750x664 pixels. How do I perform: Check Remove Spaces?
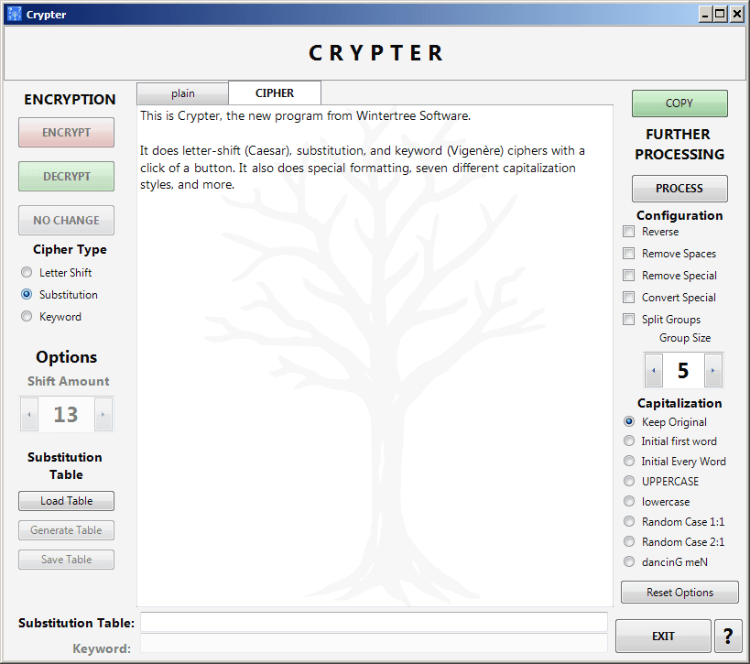628,253
